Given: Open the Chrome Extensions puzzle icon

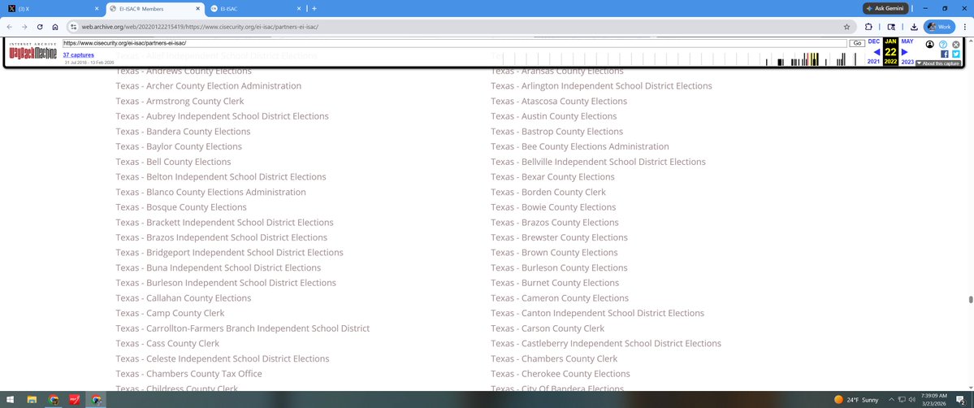Looking at the screenshot, I should click(x=868, y=26).
